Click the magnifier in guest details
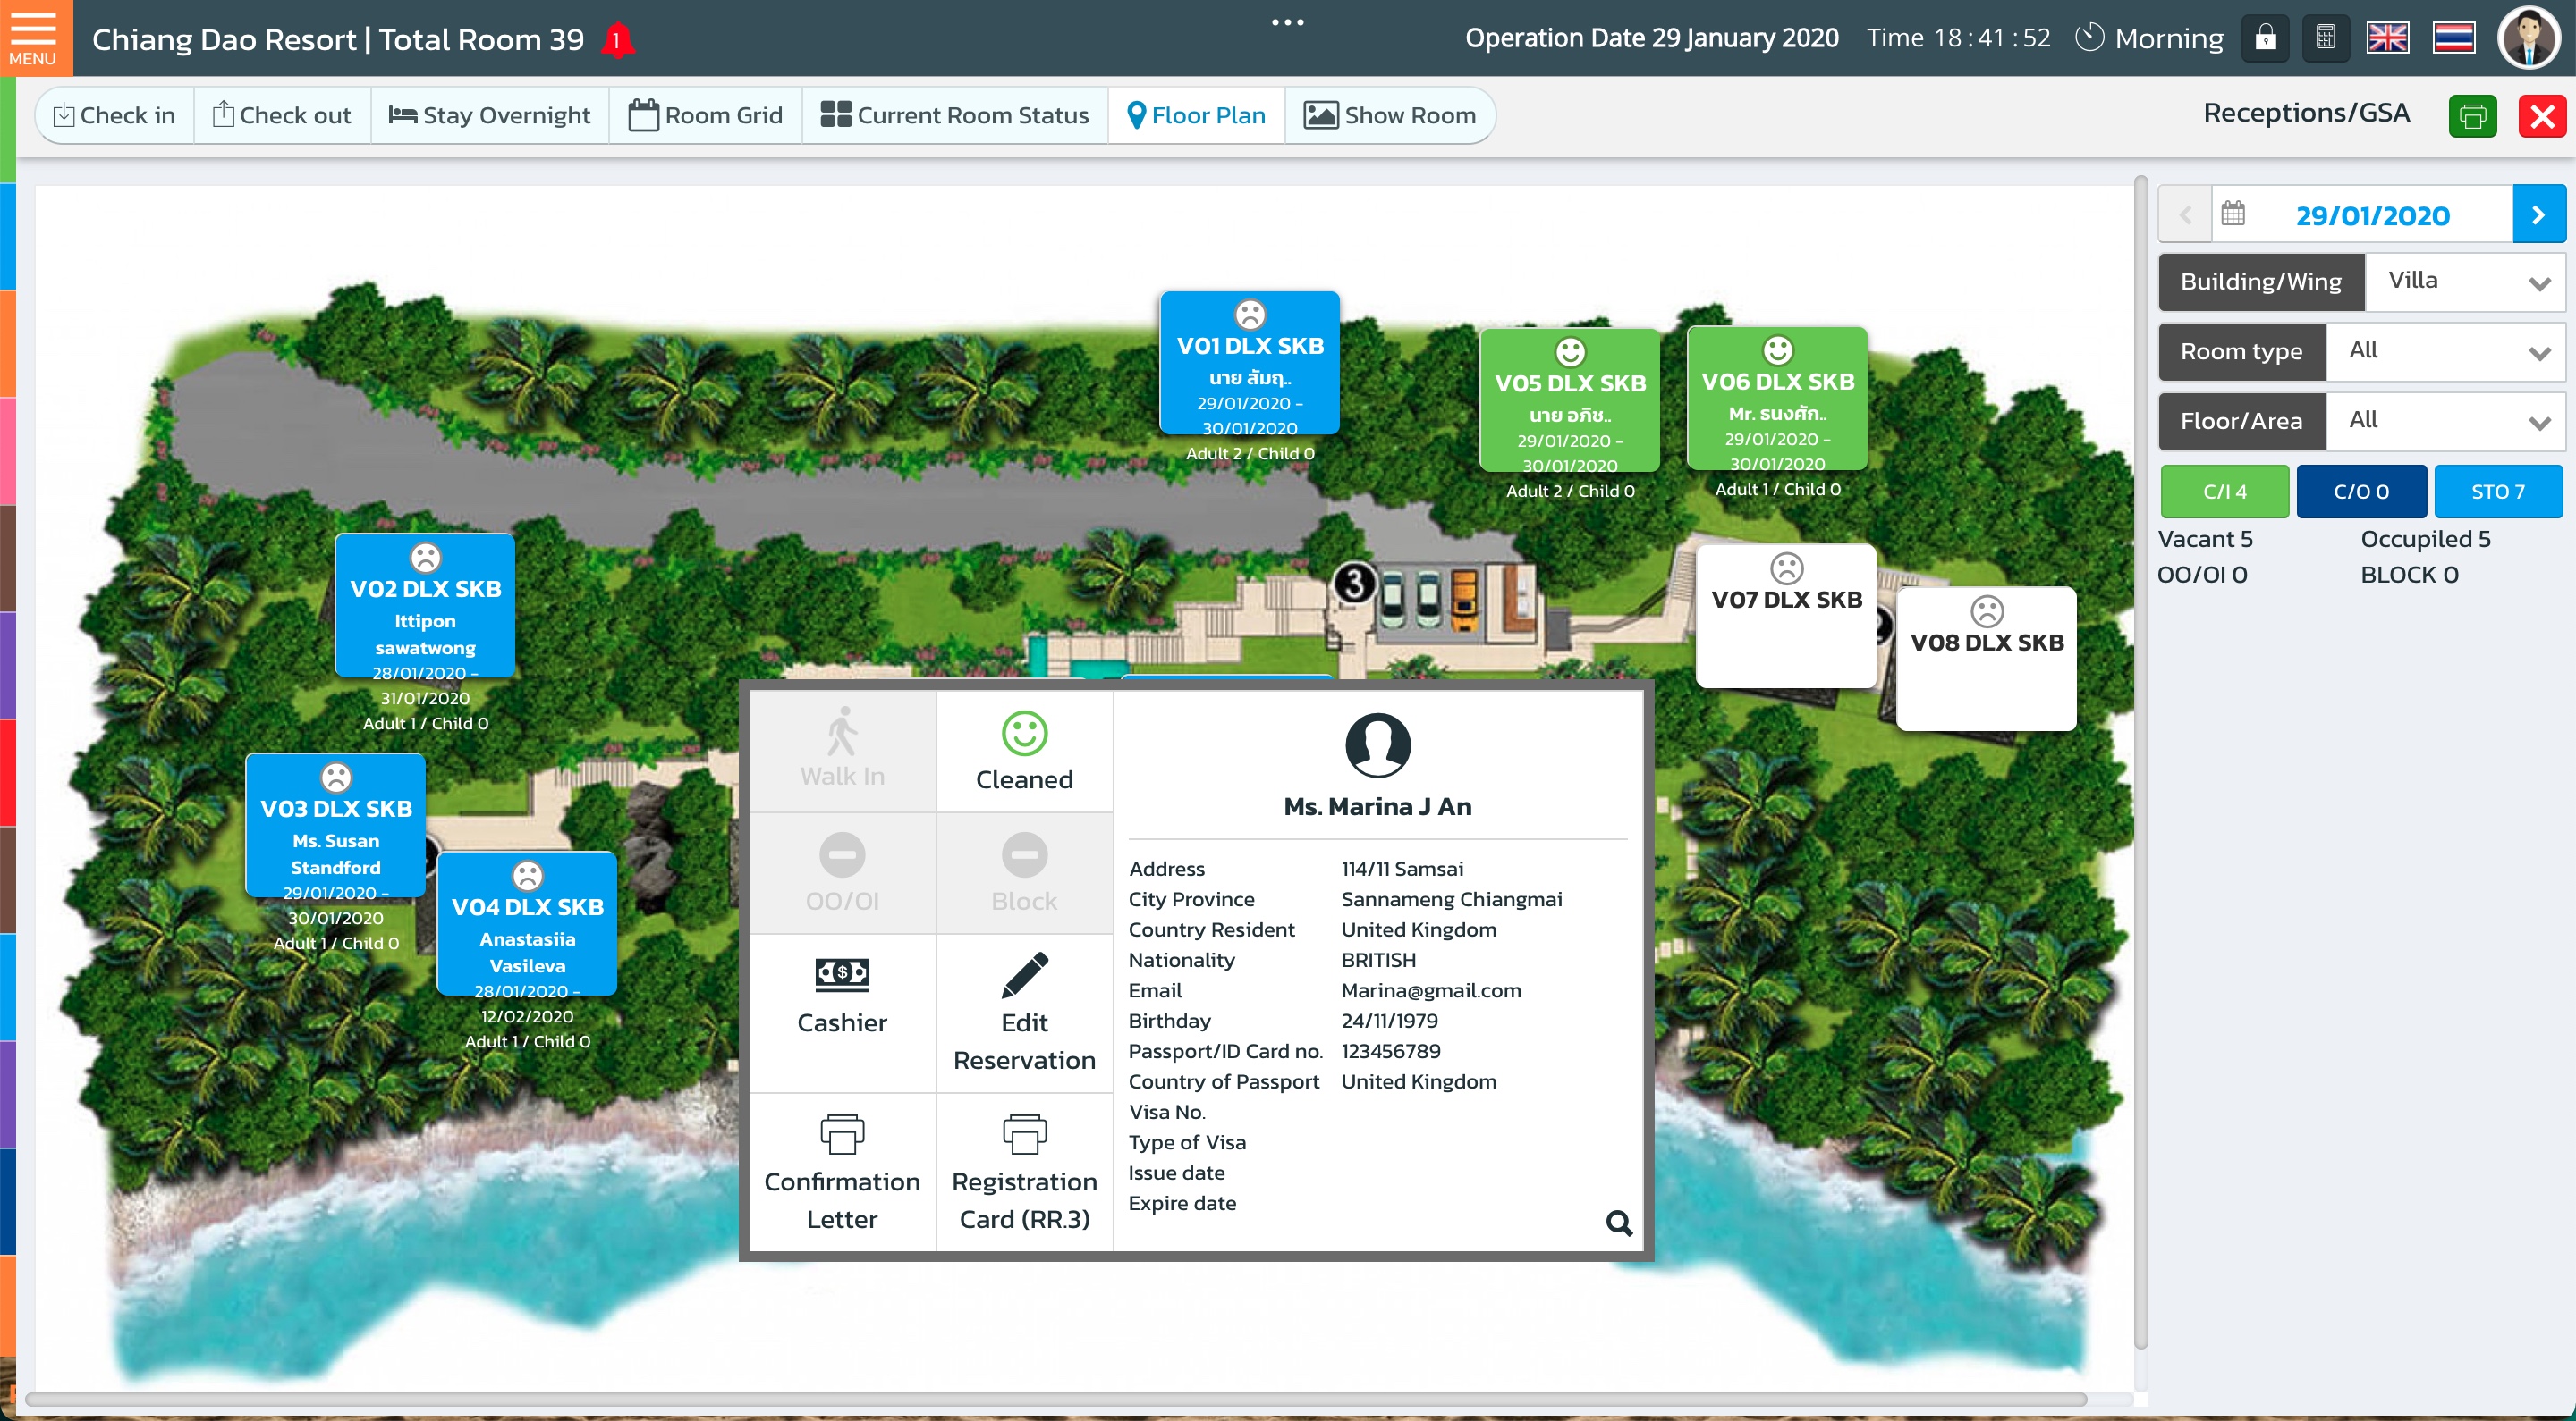 [1618, 1222]
